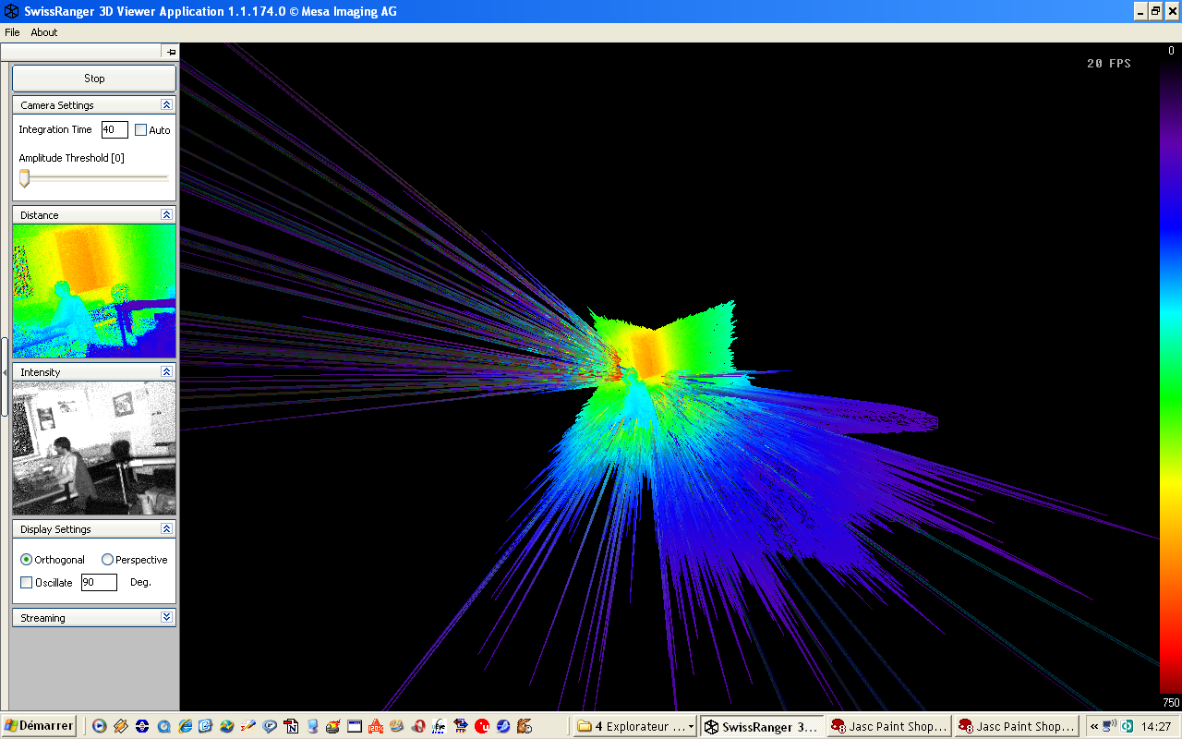1182x739 pixels.
Task: Click the left sidebar collapse handle arrow
Action: pyautogui.click(x=4, y=372)
